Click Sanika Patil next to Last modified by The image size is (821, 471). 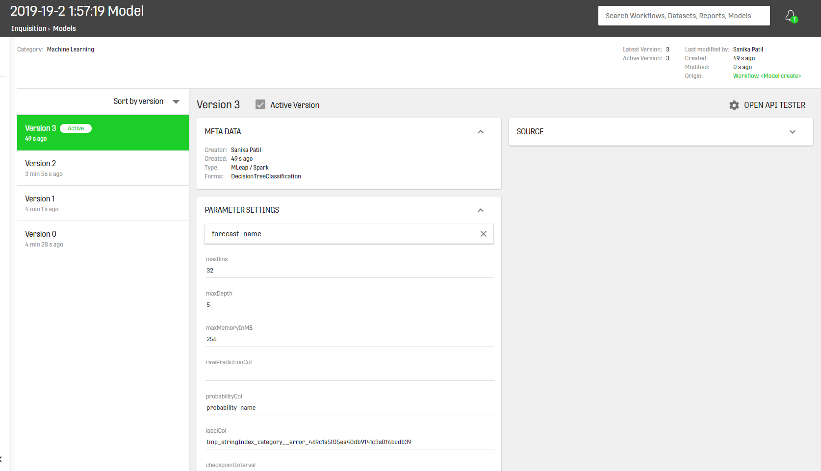(748, 50)
